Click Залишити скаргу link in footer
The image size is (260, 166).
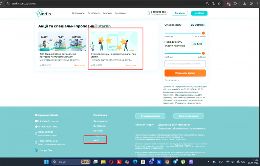tap(144, 125)
